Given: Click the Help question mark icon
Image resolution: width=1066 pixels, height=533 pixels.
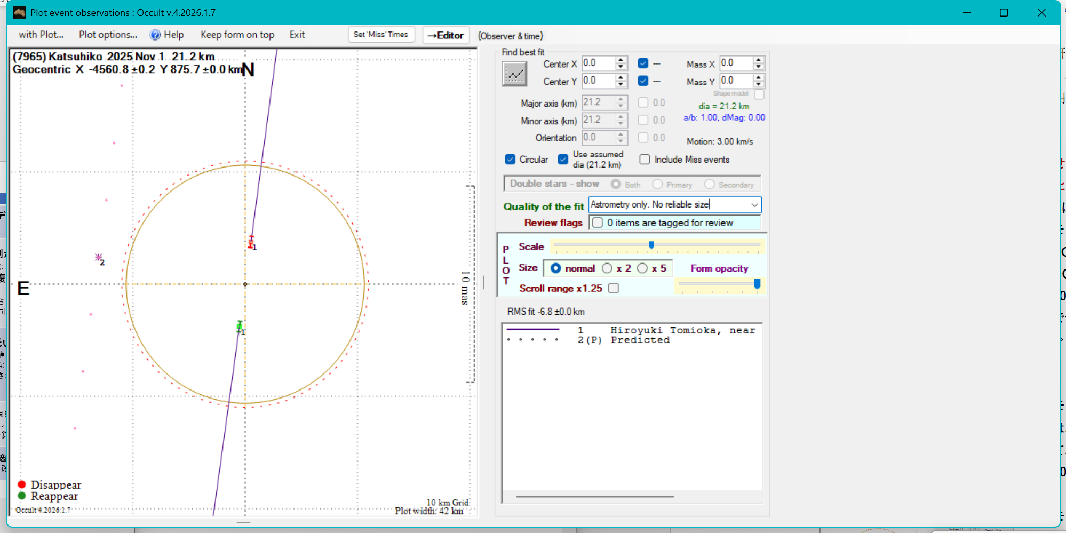Looking at the screenshot, I should pos(155,35).
